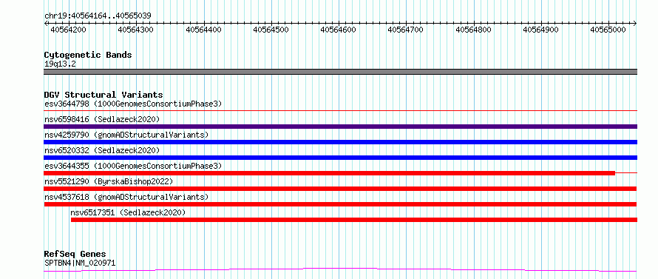Click the nsv4537618 red variant bar
Viewport: 658px width, 279px height.
pos(340,204)
